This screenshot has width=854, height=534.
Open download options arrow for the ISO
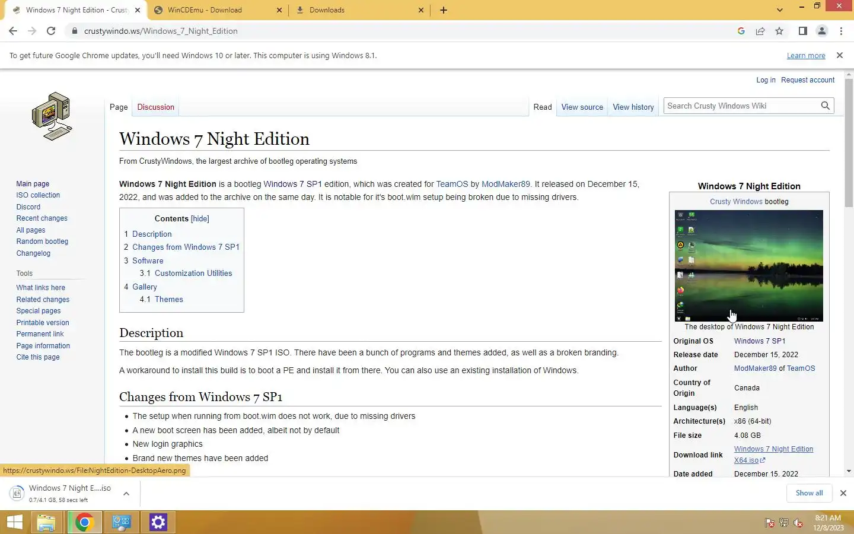[x=126, y=493]
